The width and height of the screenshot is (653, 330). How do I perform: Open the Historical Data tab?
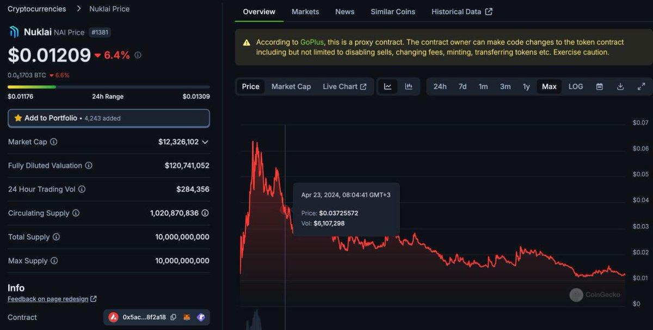click(462, 11)
